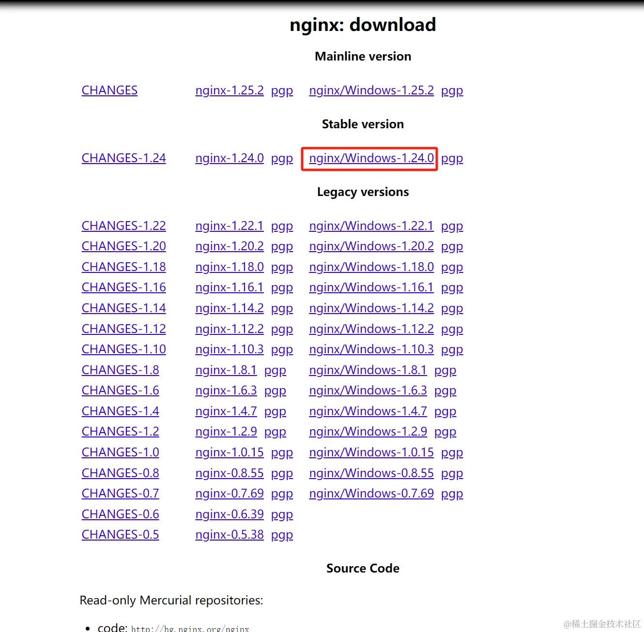Screen dimensions: 644x632
Task: Download nginx/Windows-1.2.9
Action: (x=368, y=432)
